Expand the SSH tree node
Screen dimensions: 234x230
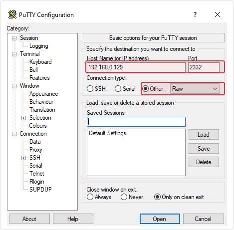click(24, 158)
